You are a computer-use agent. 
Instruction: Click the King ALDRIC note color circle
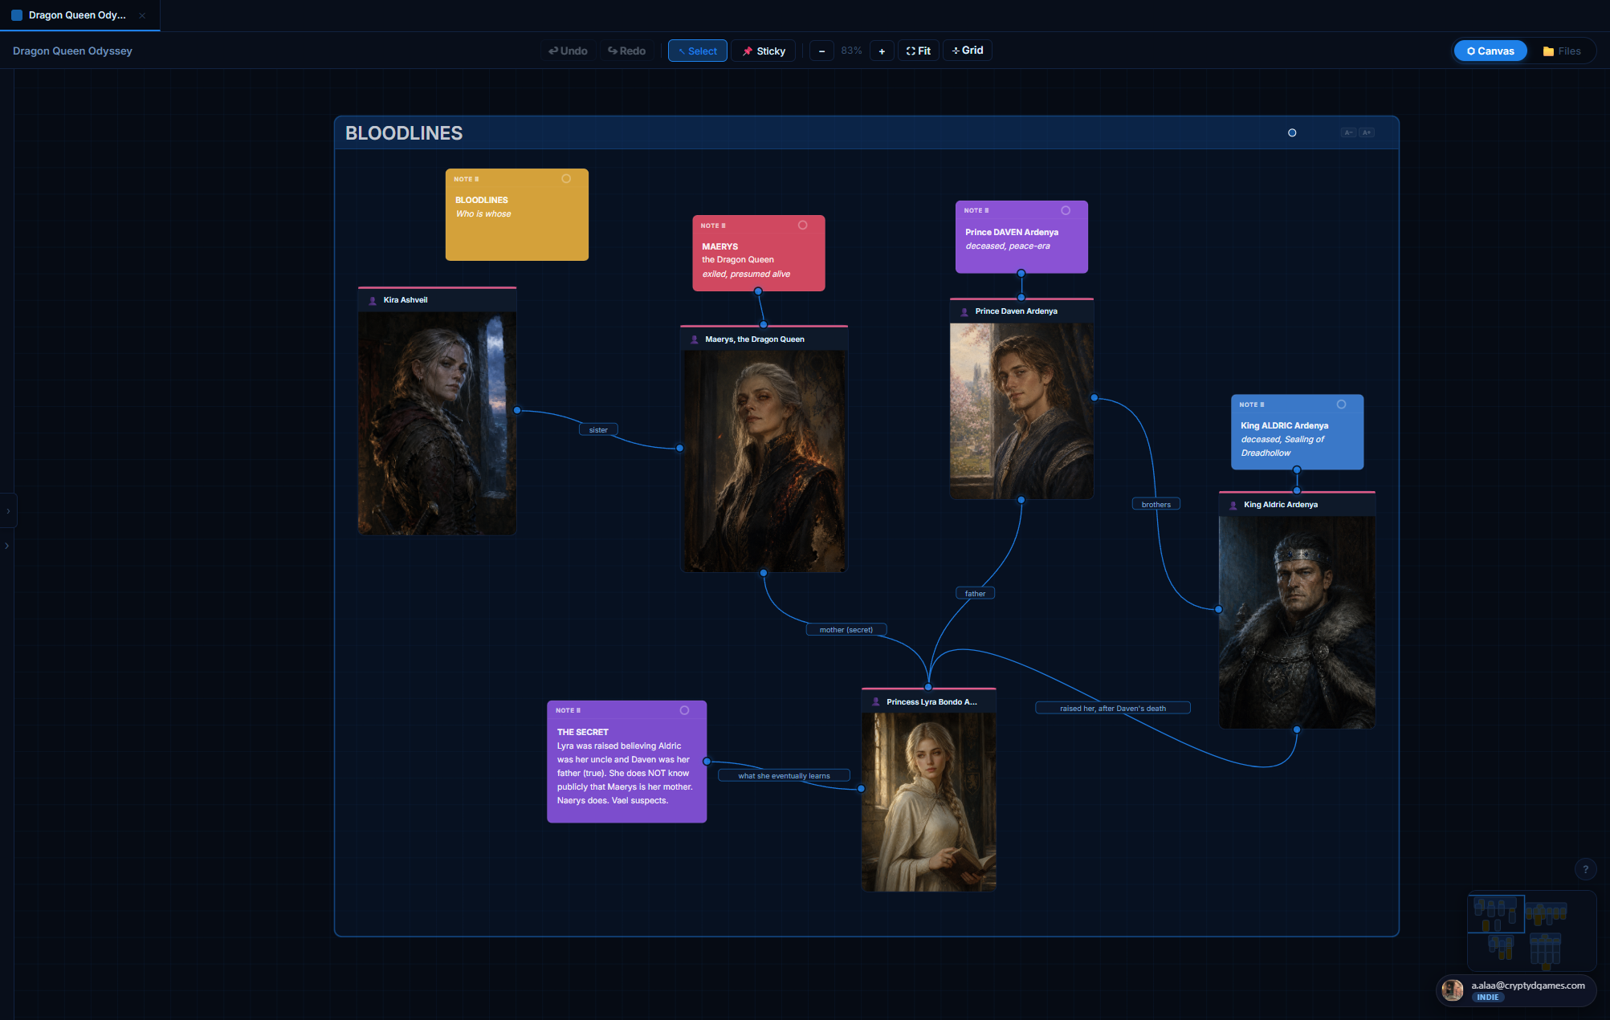tap(1341, 404)
